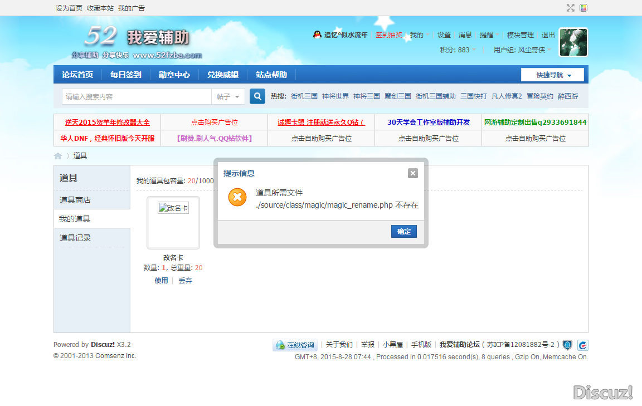Viewport: 642px width, 406px height.
Task: Click the user avatar picture
Action: [x=573, y=42]
